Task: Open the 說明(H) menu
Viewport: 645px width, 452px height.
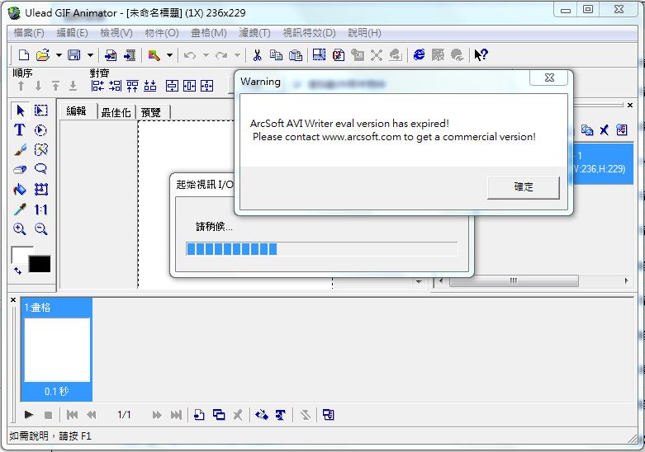Action: click(x=364, y=33)
